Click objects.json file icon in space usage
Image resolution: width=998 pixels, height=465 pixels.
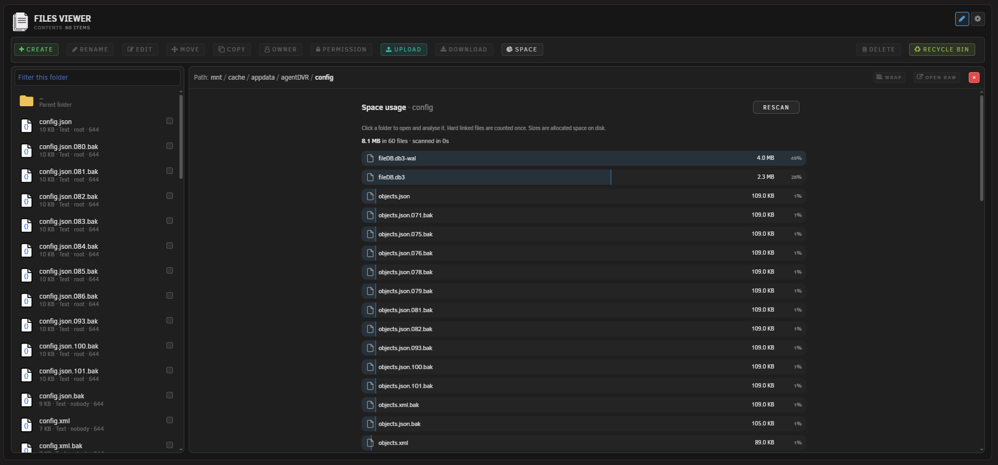(370, 196)
